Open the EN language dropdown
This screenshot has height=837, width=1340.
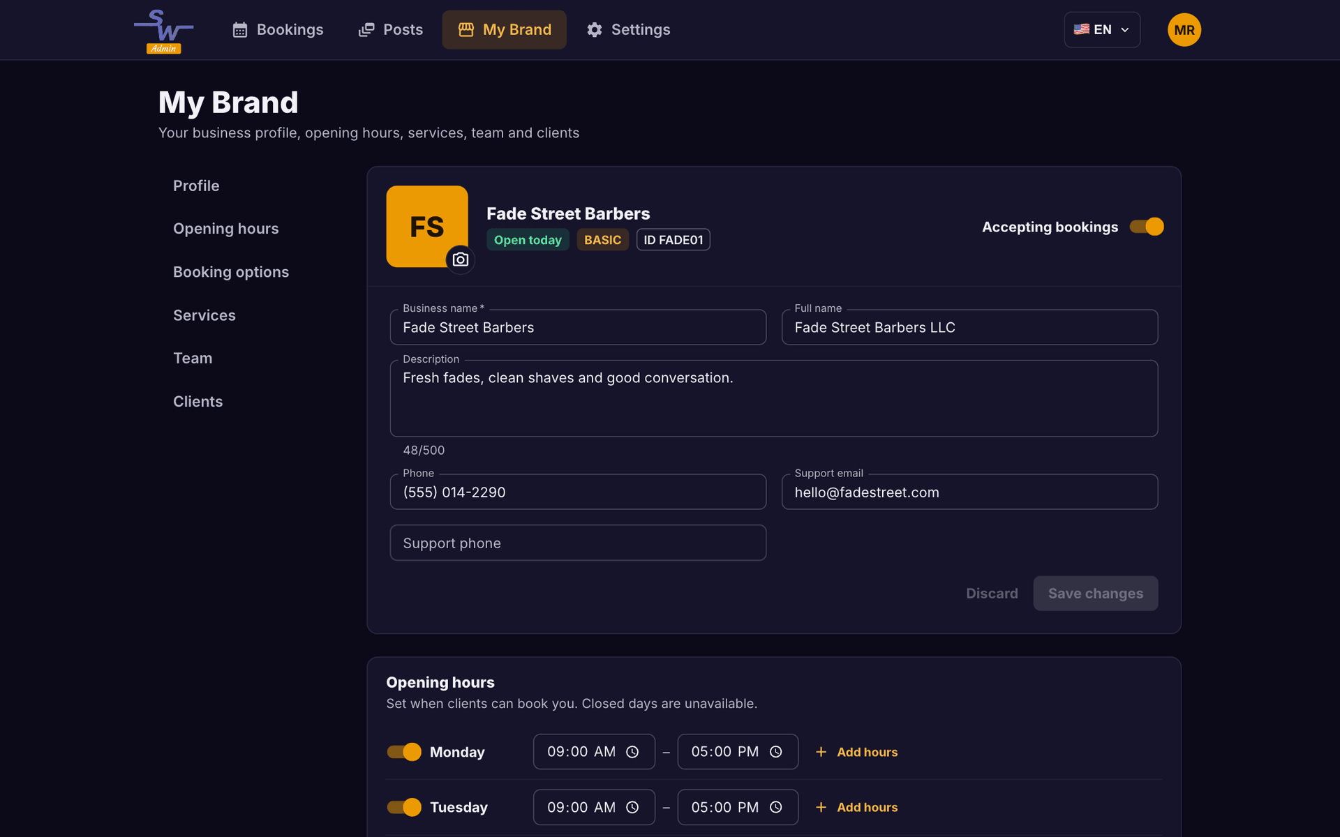pyautogui.click(x=1102, y=30)
